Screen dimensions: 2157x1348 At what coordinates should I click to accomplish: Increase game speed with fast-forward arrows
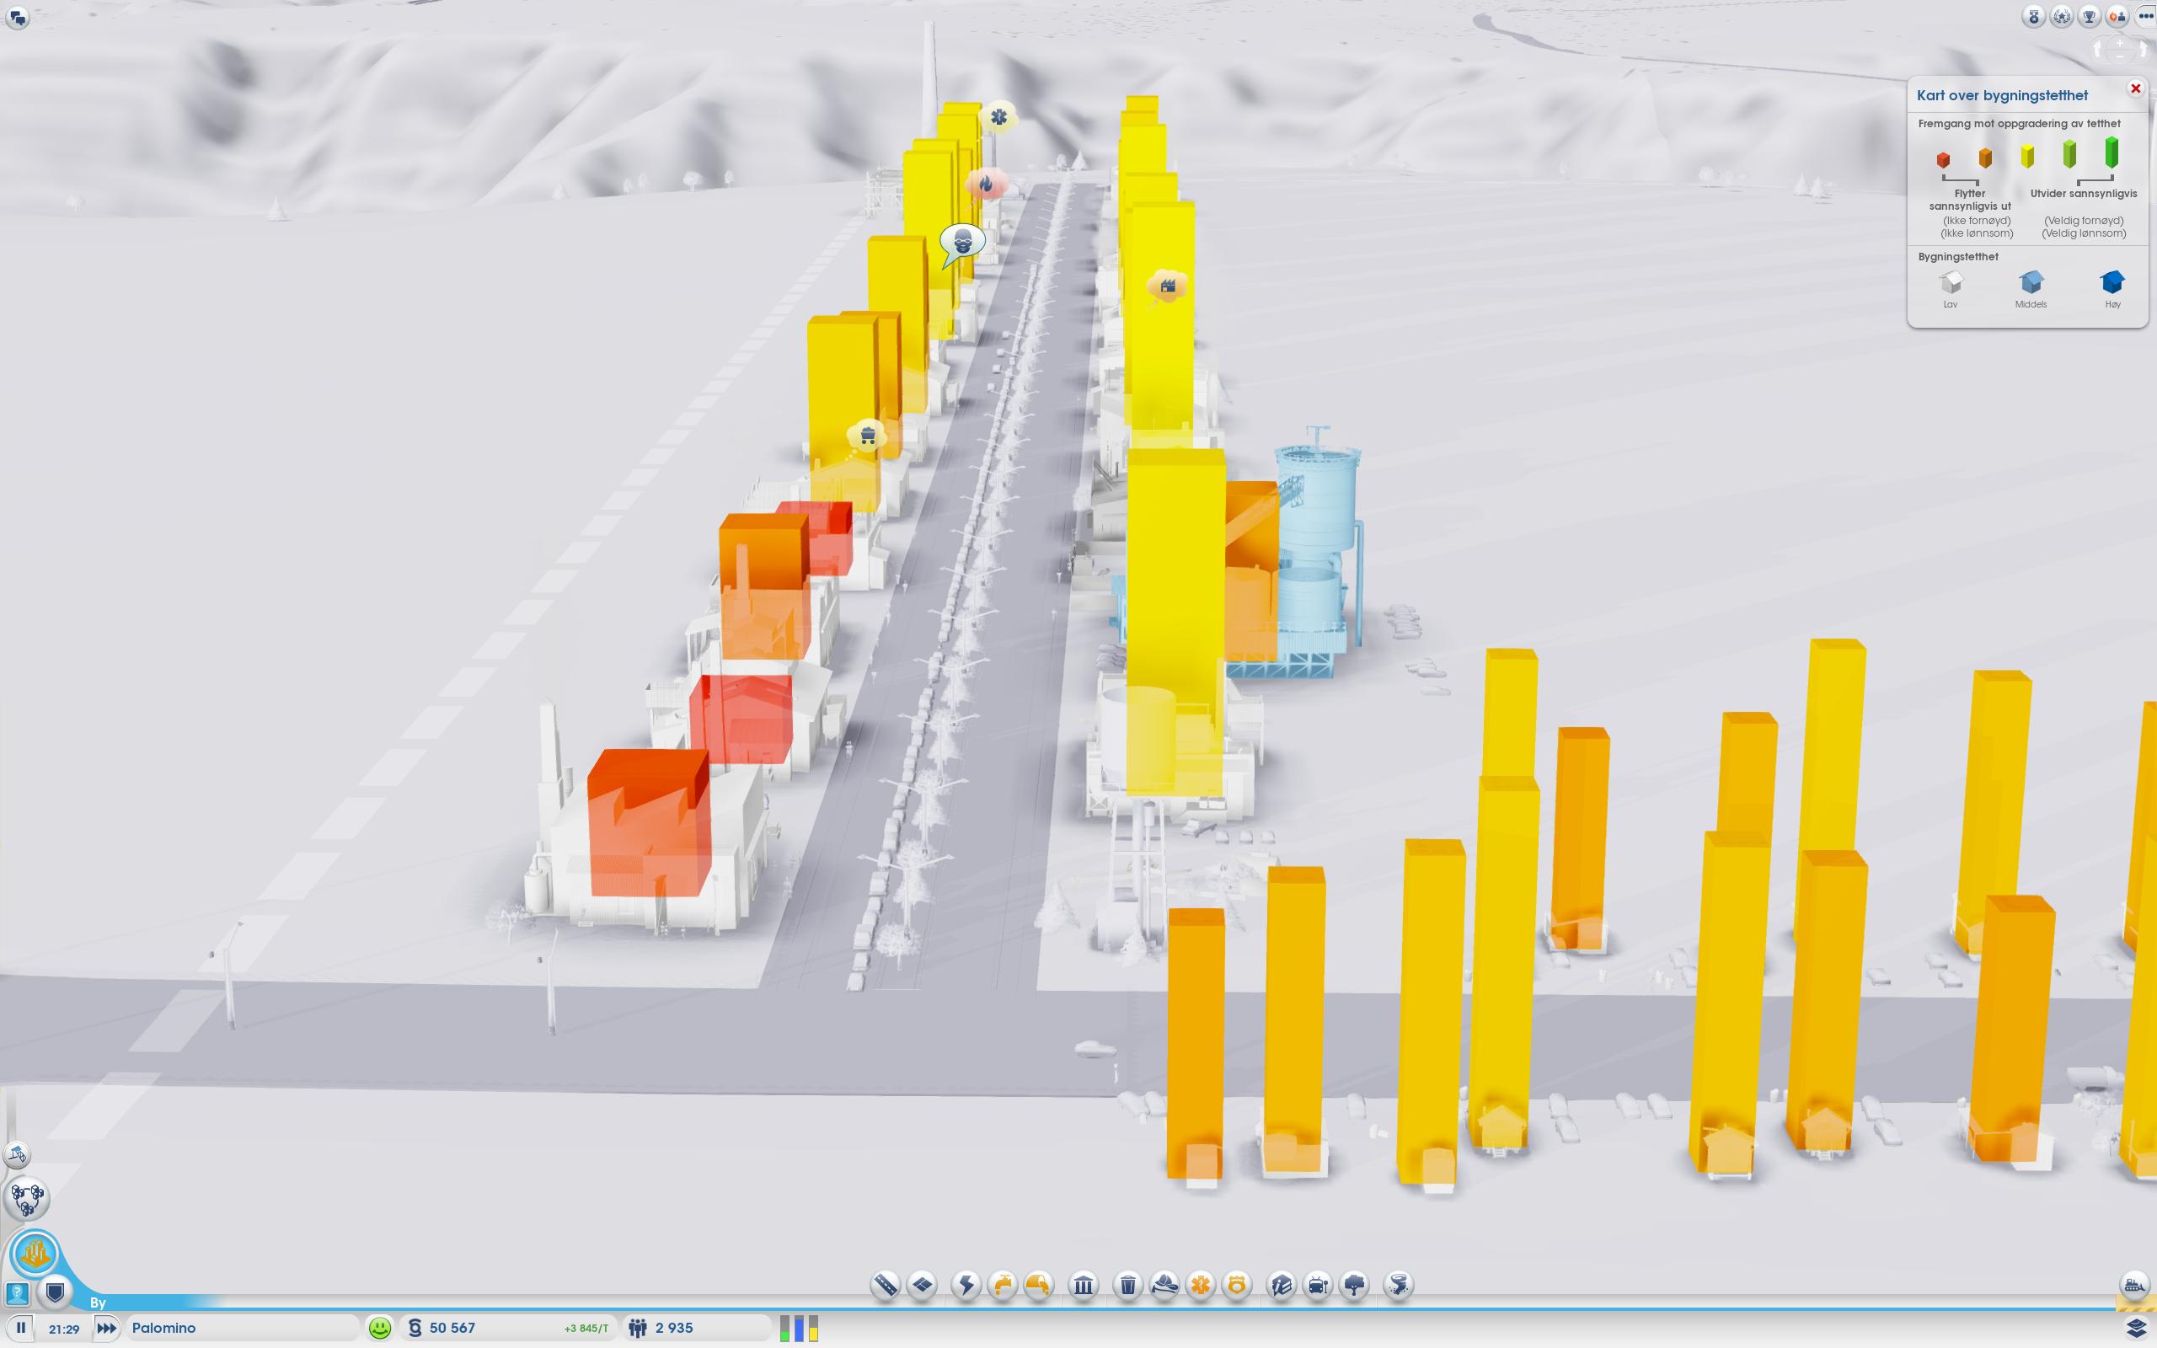pos(106,1328)
